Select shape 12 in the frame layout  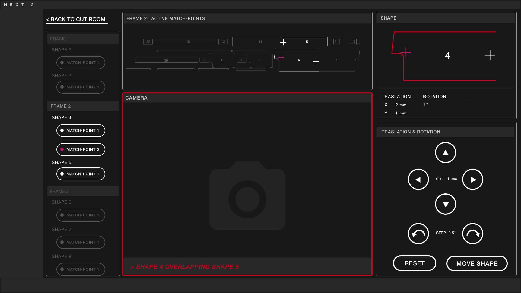[x=222, y=60]
